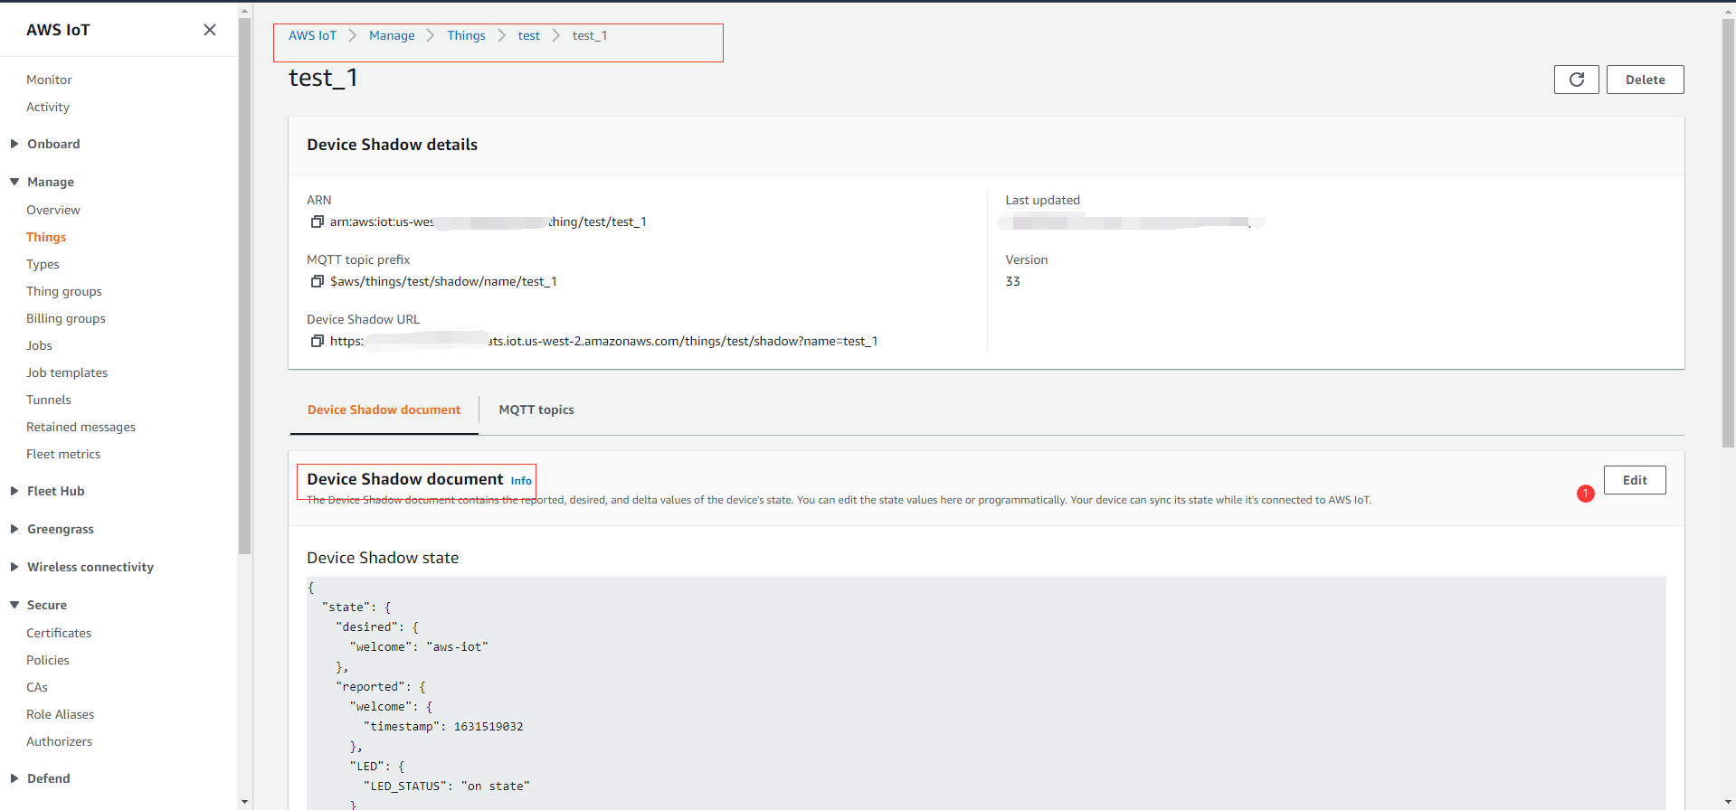Open Role Aliases under Secure
The height and width of the screenshot is (810, 1736).
click(61, 714)
